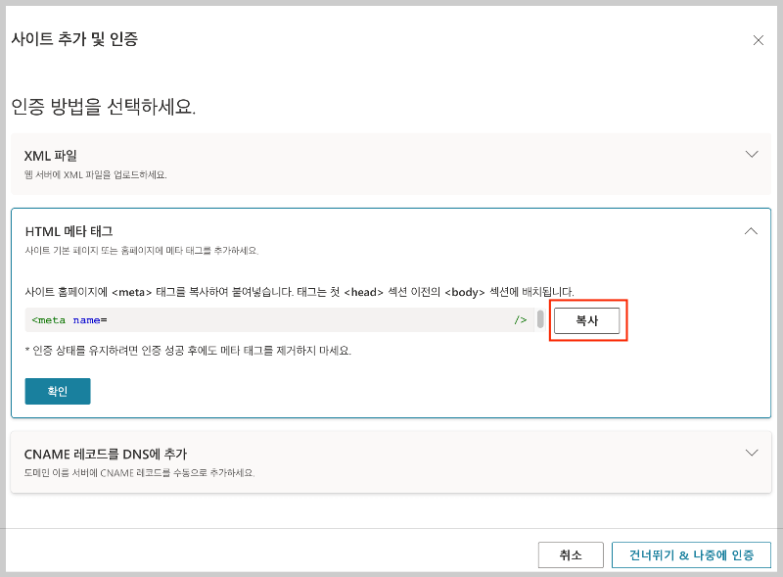Click the teal 확인 confirmation control

pos(57,391)
